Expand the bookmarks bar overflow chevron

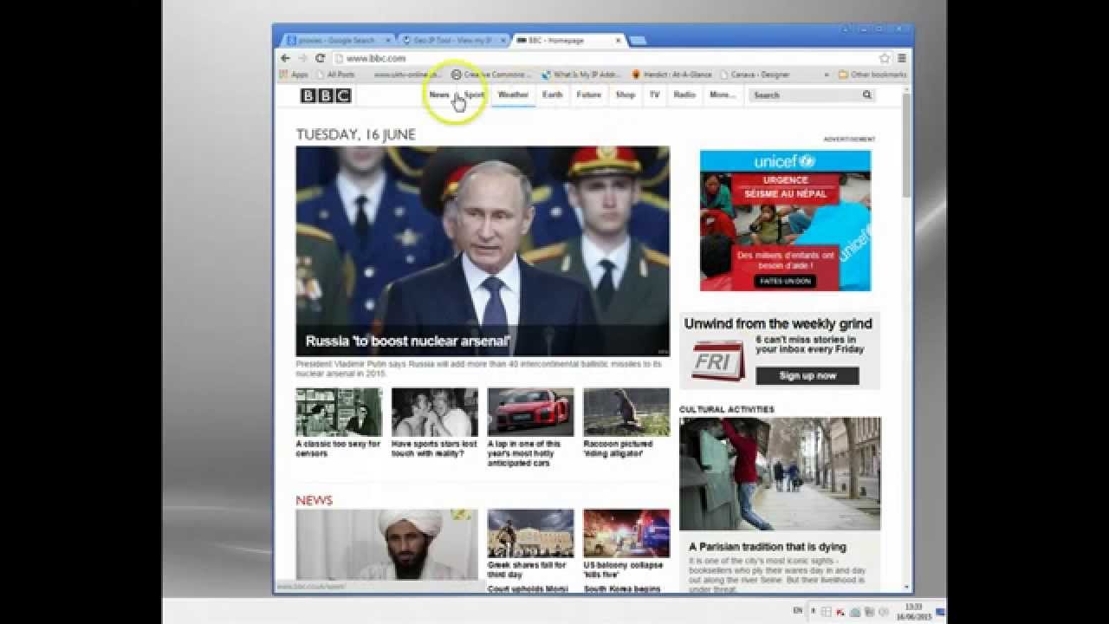point(827,75)
